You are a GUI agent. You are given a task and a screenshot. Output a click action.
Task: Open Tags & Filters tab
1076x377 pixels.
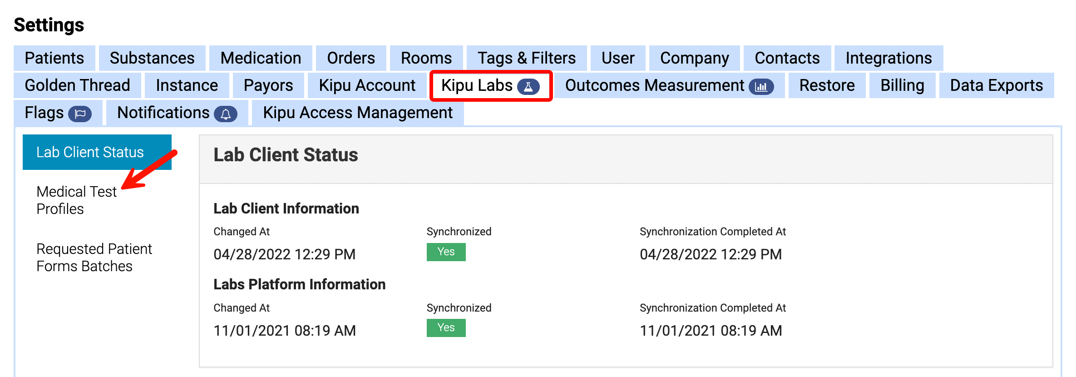click(x=527, y=58)
